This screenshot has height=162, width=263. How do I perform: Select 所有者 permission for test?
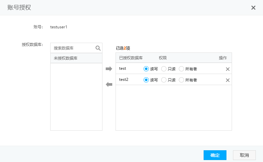(x=181, y=69)
